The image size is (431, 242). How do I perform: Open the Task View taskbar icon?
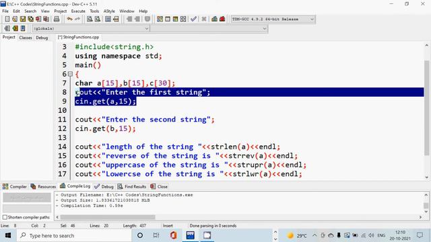(156, 235)
